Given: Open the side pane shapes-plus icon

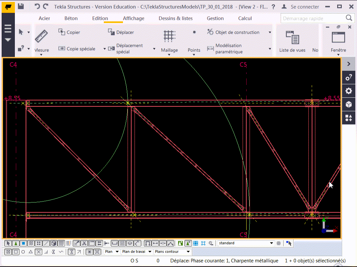Looking at the screenshot, I should click(x=349, y=118).
